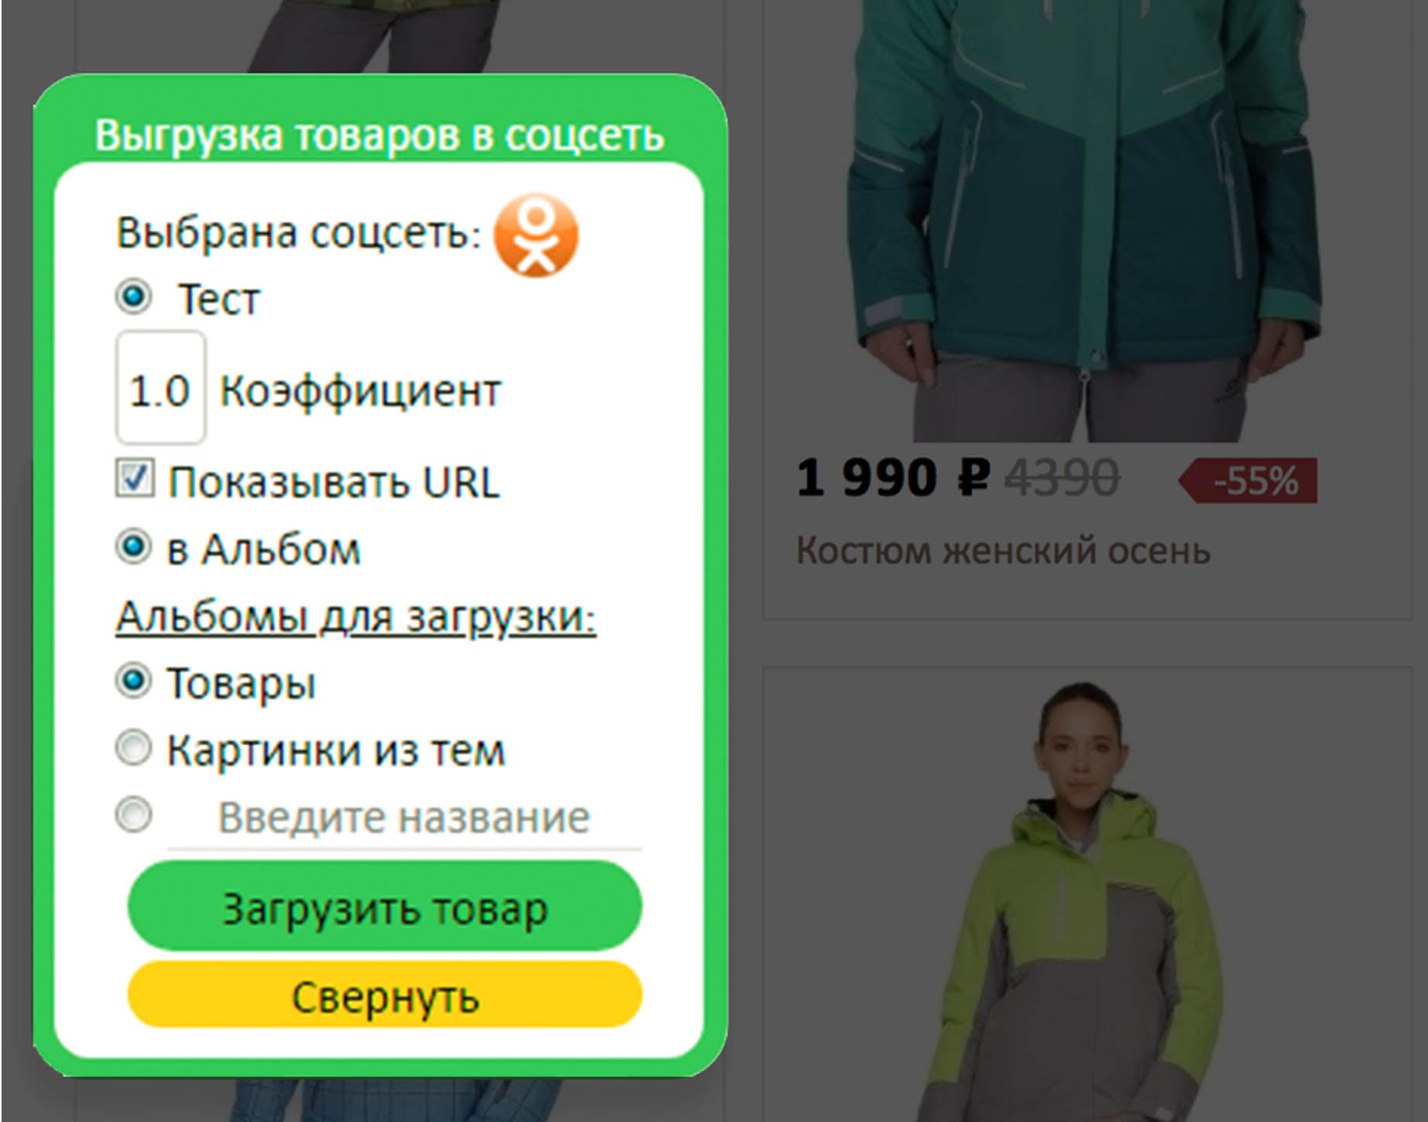Click the Показывать URL label text
The width and height of the screenshot is (1428, 1122).
pos(334,482)
